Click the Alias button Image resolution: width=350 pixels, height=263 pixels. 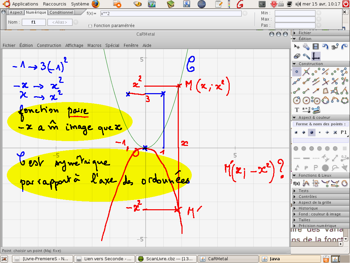coord(60,22)
